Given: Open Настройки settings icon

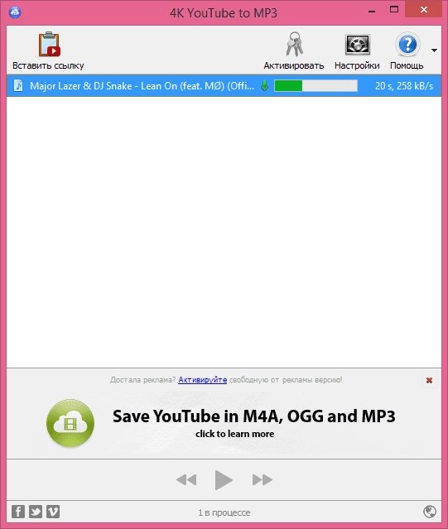Looking at the screenshot, I should pyautogui.click(x=357, y=44).
